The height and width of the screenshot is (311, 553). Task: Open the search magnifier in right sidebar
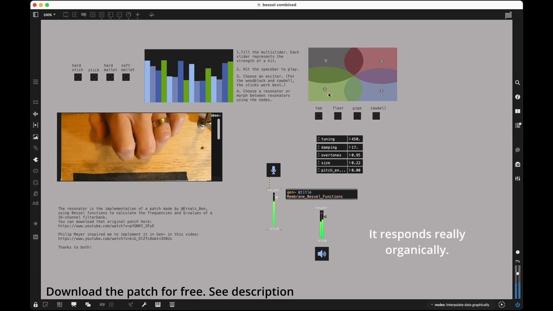[518, 83]
